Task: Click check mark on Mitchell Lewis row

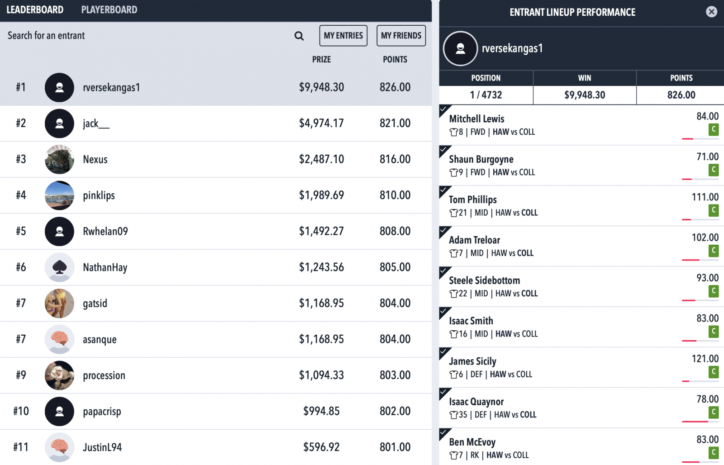Action: click(444, 110)
